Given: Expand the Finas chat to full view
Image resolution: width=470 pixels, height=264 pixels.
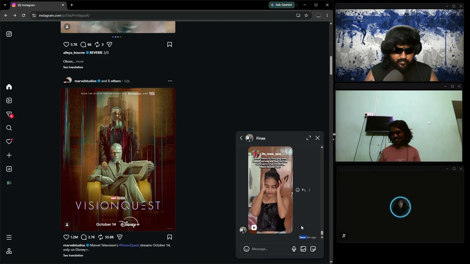Looking at the screenshot, I should coord(308,138).
